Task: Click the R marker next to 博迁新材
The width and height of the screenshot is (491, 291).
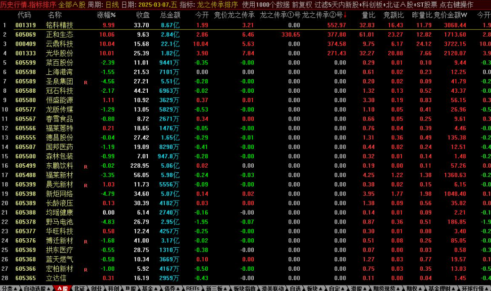Action: click(x=86, y=242)
